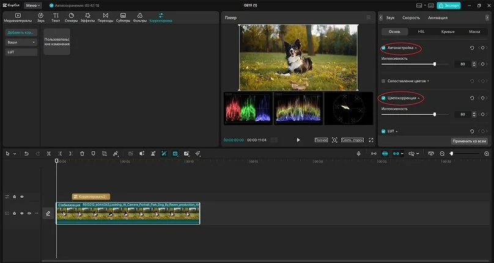Click the crop tool in timeline toolbar

(x=105, y=154)
